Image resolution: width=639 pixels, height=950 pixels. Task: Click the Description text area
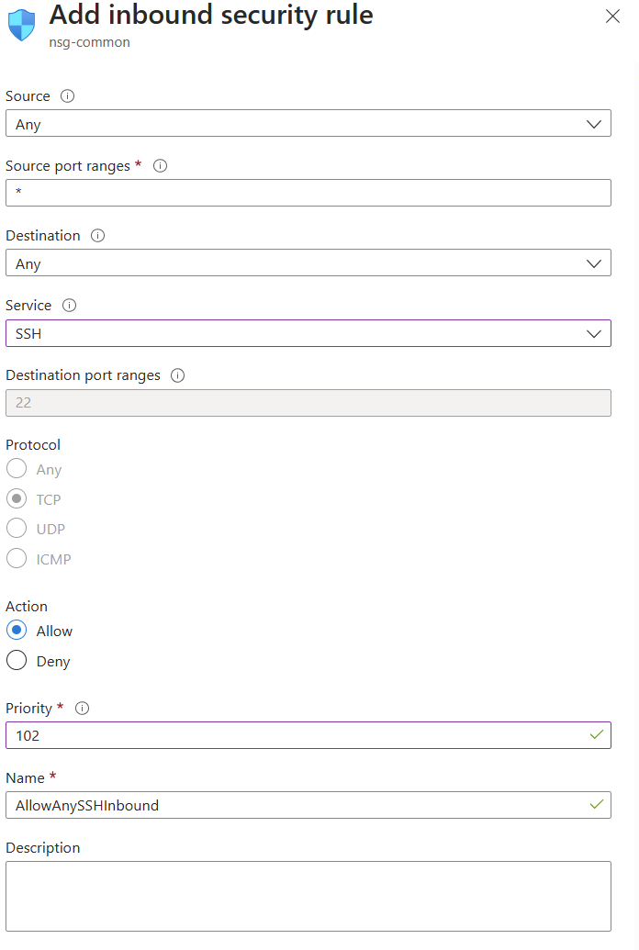coord(308,896)
